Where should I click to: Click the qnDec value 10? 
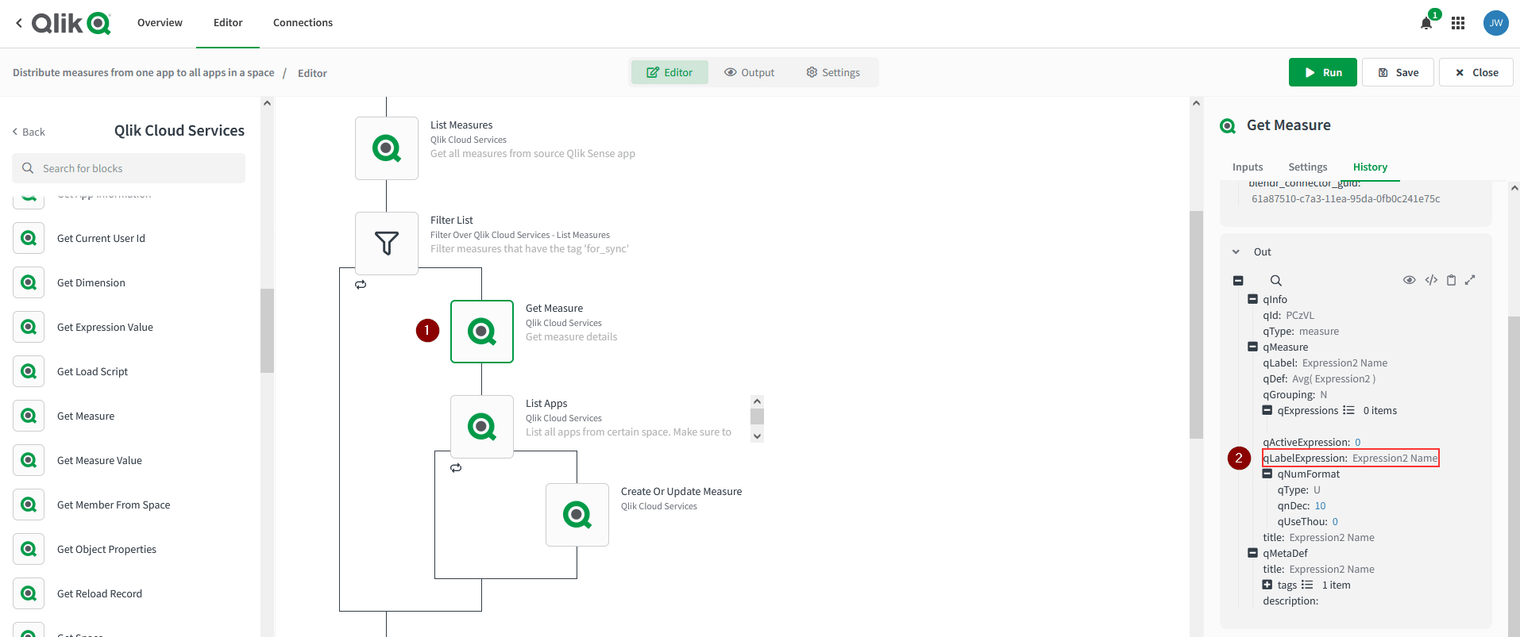pos(1320,505)
